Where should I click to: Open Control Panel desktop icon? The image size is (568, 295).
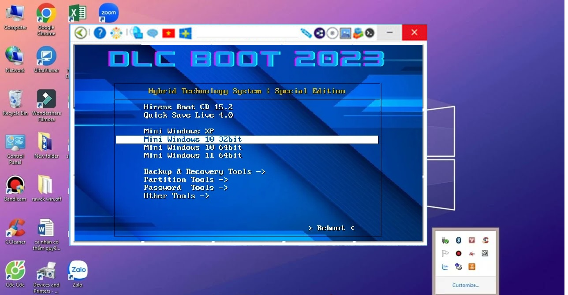coord(15,149)
